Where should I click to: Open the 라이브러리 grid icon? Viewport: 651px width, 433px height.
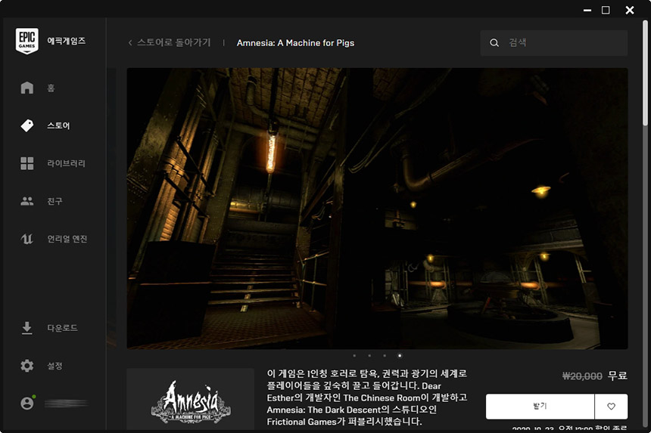[x=27, y=163]
